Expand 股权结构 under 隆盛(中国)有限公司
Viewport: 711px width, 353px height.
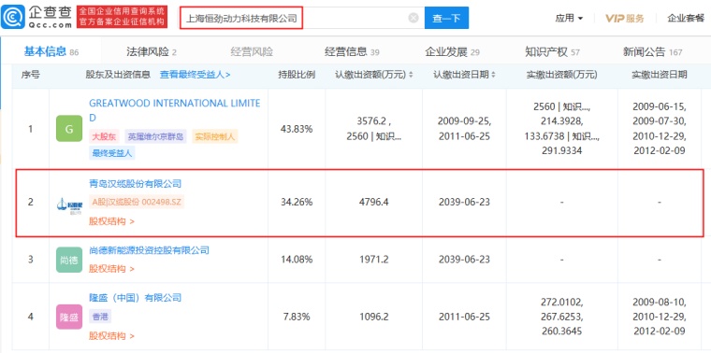(111, 336)
